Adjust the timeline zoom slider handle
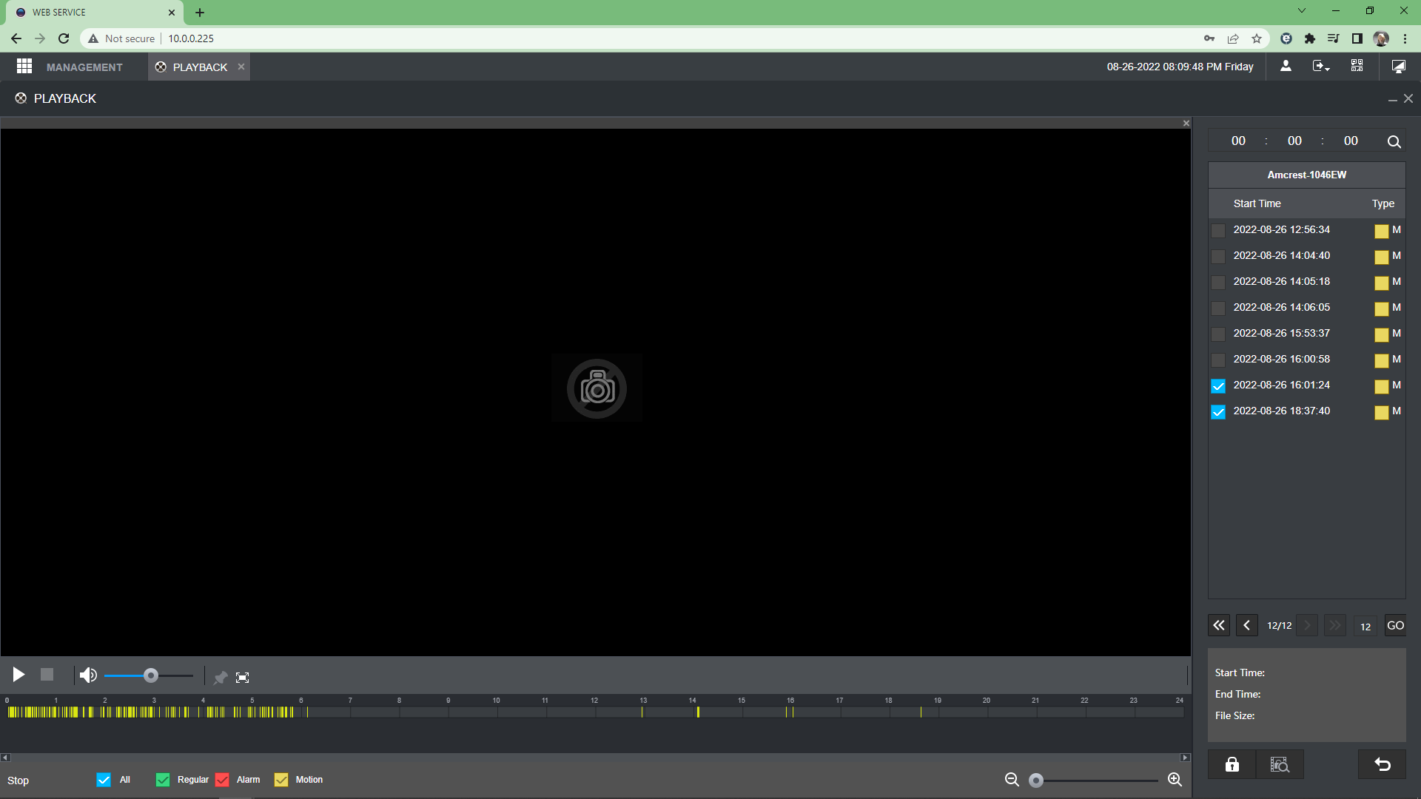This screenshot has width=1421, height=799. click(1036, 781)
